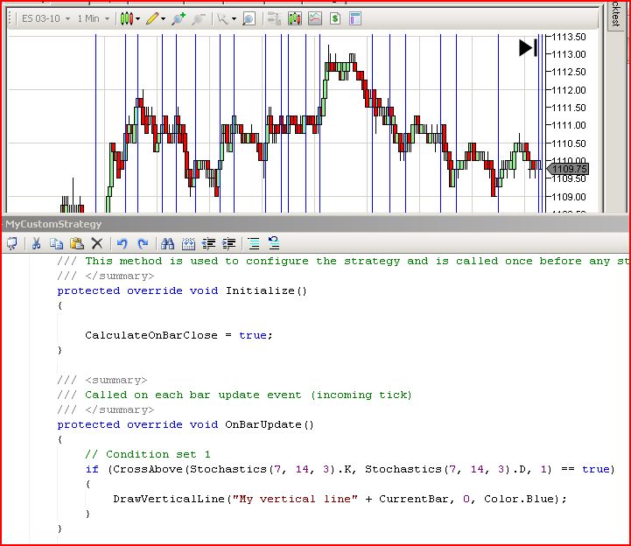Click the 1109.75 current price marker
The image size is (631, 546).
pos(569,169)
